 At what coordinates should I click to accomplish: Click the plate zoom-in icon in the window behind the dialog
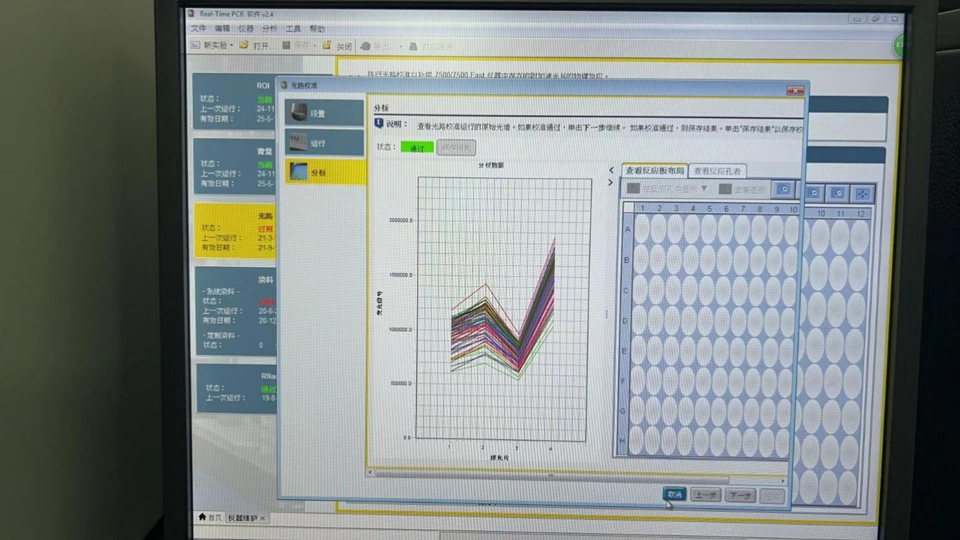click(x=813, y=193)
